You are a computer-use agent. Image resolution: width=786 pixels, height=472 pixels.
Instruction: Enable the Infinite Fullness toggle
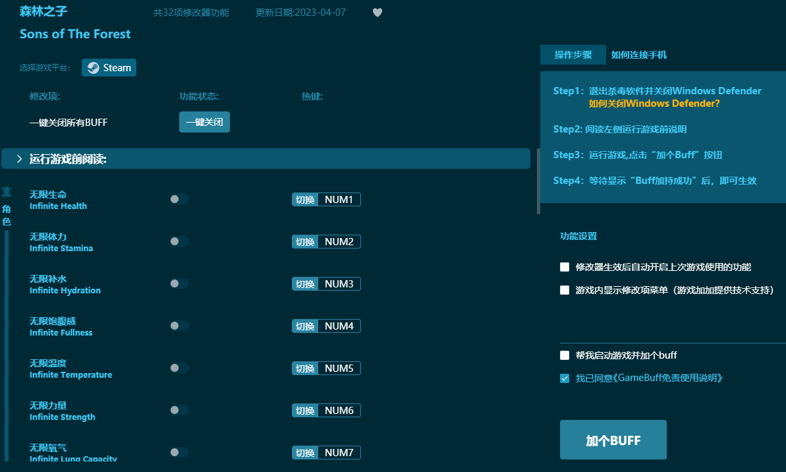179,326
